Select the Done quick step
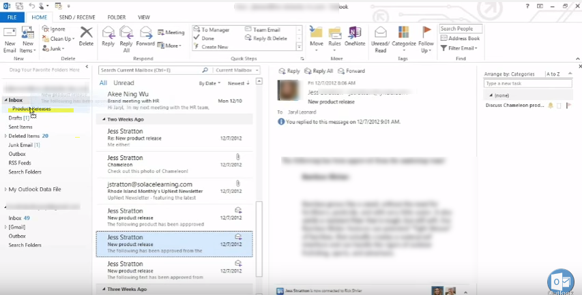Screen dimensions: 582x295 pyautogui.click(x=204, y=38)
